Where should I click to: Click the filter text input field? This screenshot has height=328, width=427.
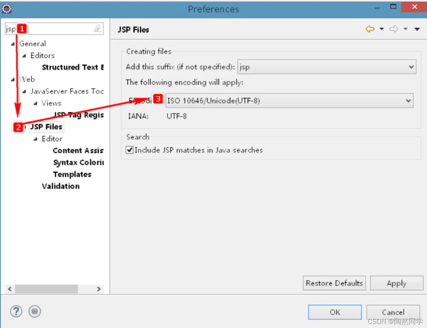coord(54,29)
